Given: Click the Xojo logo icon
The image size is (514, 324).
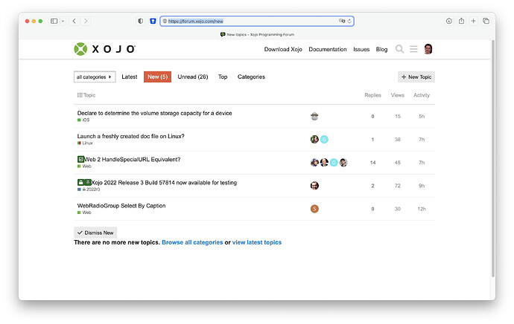Looking at the screenshot, I should click(x=80, y=49).
